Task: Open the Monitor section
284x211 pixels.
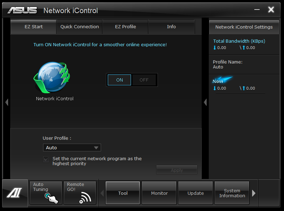Action: [x=159, y=193]
